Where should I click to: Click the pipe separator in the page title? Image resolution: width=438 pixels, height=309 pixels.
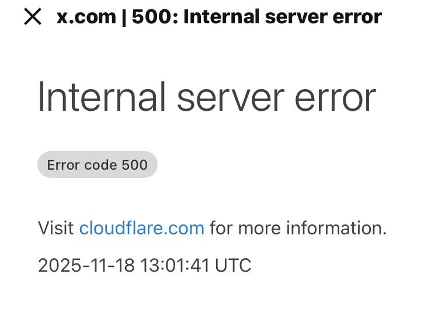[x=123, y=17]
